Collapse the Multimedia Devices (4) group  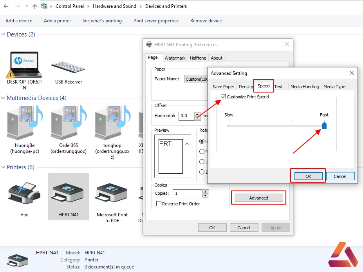pos(3,98)
